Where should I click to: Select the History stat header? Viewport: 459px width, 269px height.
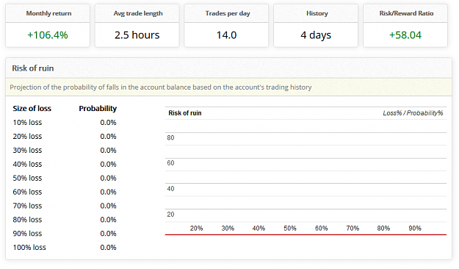pos(316,13)
